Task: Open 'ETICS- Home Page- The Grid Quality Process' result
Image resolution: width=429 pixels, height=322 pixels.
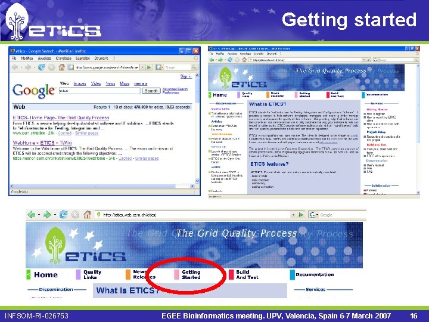Action: point(61,117)
